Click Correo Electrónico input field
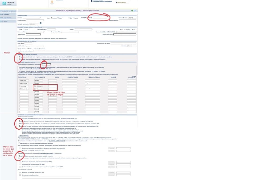 (x=125, y=35)
